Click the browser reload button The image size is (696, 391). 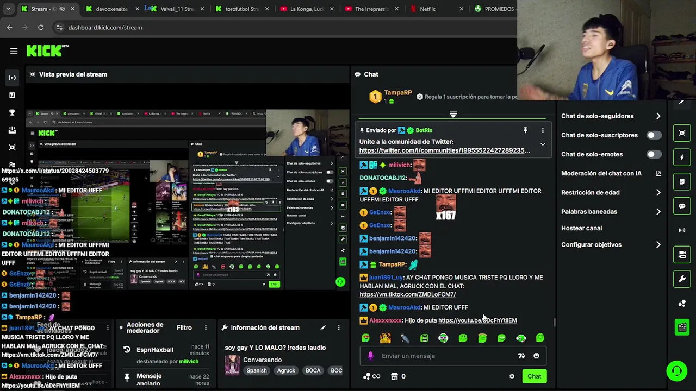[x=41, y=27]
